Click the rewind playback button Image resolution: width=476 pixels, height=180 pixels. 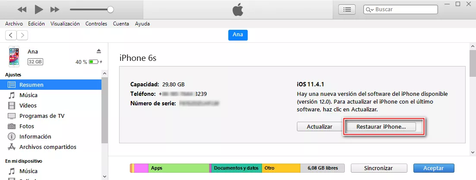(22, 10)
